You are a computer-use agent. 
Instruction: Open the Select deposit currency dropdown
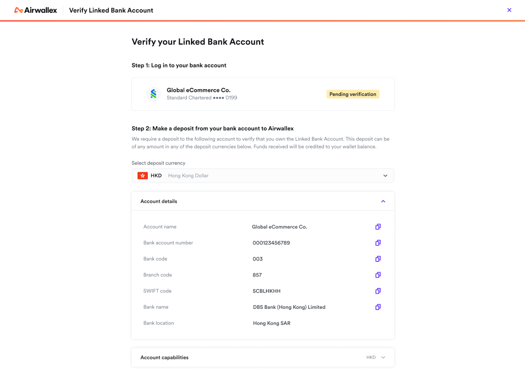click(263, 176)
